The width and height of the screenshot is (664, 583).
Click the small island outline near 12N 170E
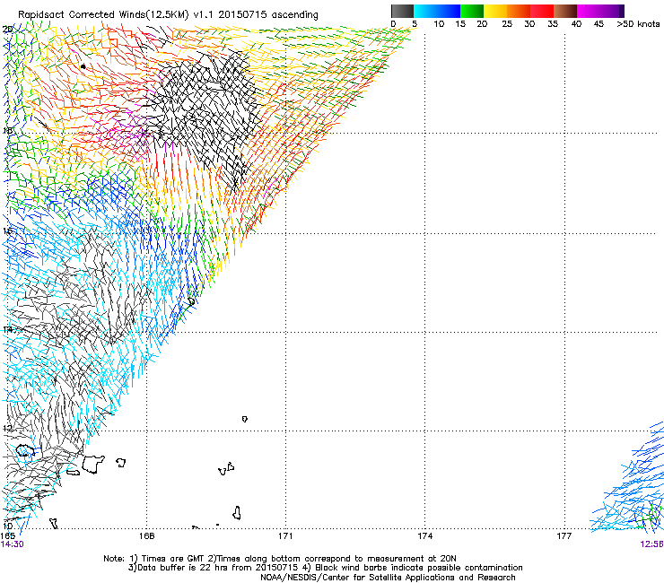tap(244, 419)
